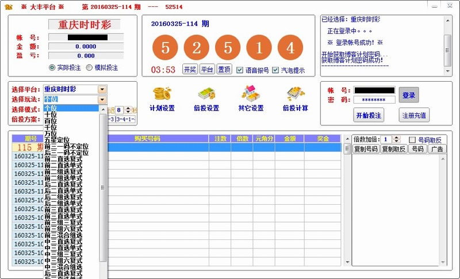Open 倍投设置 cash stack icon
The image size is (460, 279).
coord(206,94)
